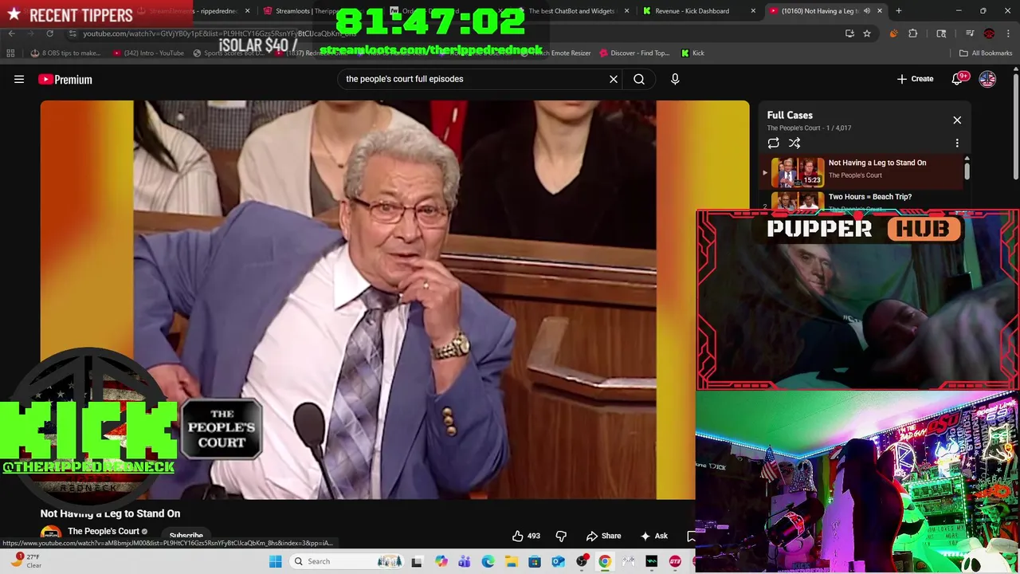Open the 'Discover - Find Top...' bookmark
This screenshot has width=1020, height=574.
coord(634,53)
